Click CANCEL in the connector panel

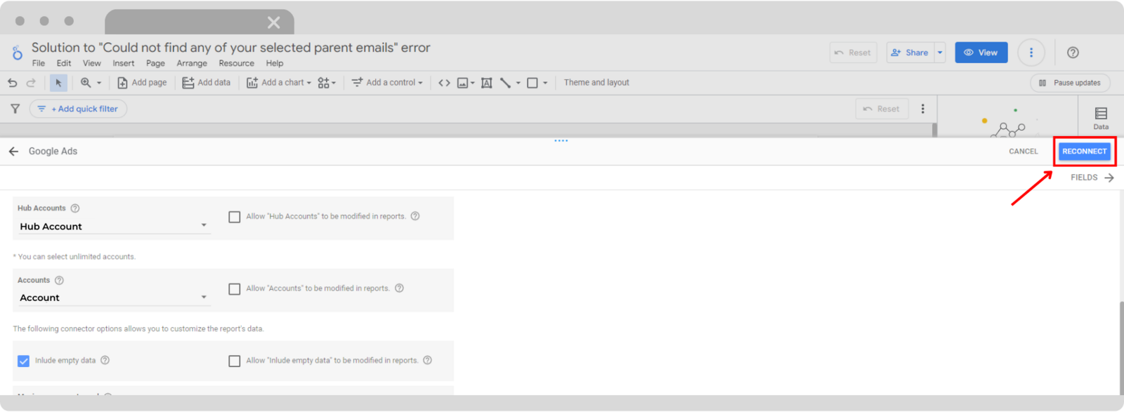pos(1023,151)
